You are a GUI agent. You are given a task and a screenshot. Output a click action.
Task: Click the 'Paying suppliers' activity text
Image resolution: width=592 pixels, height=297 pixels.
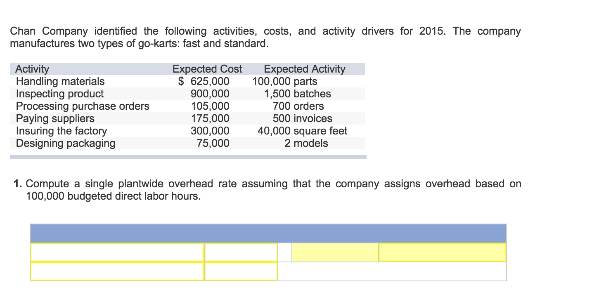[55, 118]
